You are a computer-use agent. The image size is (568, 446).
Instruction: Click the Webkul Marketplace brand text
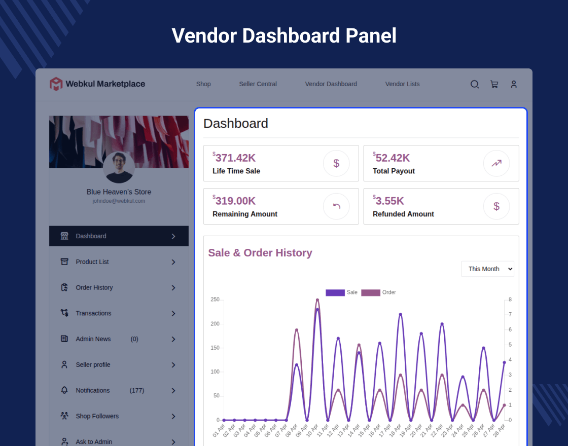point(105,84)
